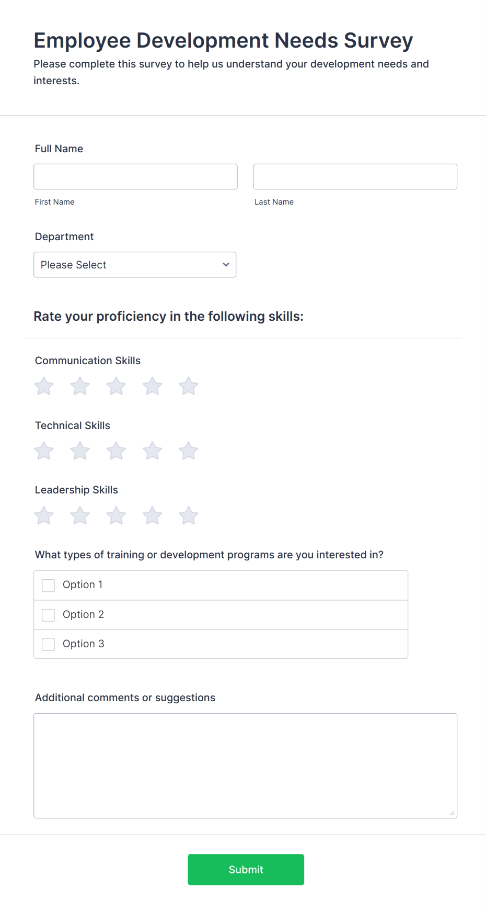Screen dimensions: 486x911
Task: Click the Submit button
Action: [246, 869]
